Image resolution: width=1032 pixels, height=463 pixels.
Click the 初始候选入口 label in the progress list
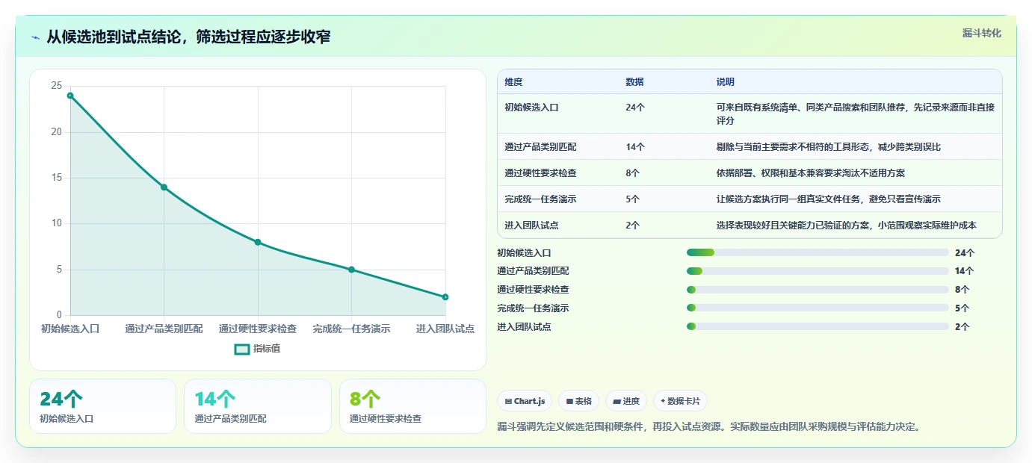(524, 253)
